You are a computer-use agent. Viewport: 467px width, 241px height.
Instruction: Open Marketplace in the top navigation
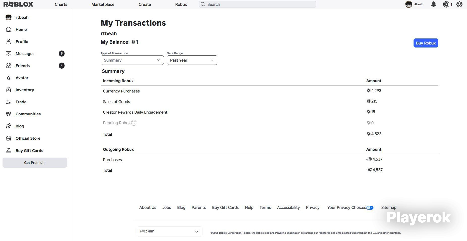[x=103, y=4]
